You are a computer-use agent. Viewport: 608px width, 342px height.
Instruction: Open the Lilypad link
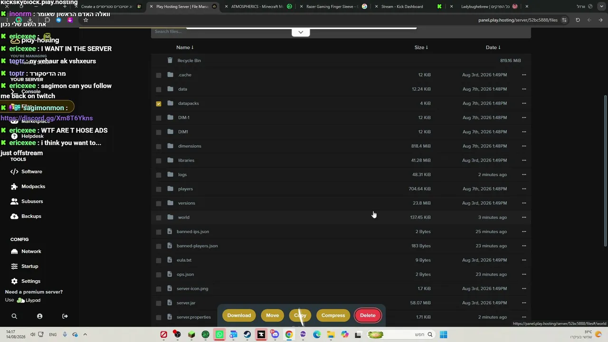coord(29,300)
